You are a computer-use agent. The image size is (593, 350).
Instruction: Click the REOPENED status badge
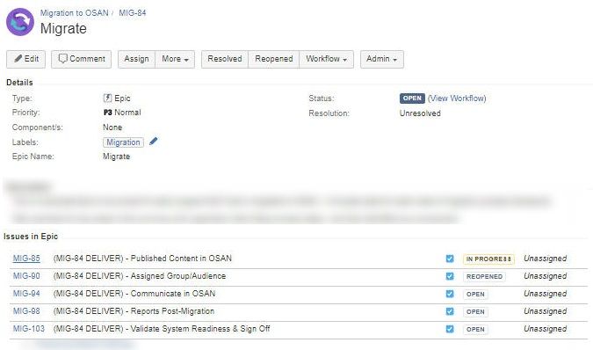[484, 277]
